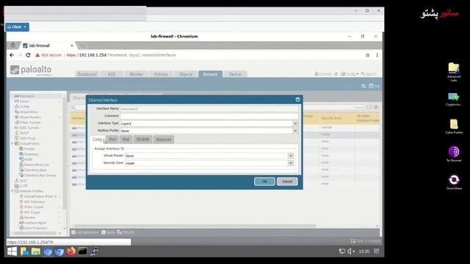The width and height of the screenshot is (470, 264).
Task: Open Device Block List in the sidebar
Action: pyautogui.click(x=36, y=164)
